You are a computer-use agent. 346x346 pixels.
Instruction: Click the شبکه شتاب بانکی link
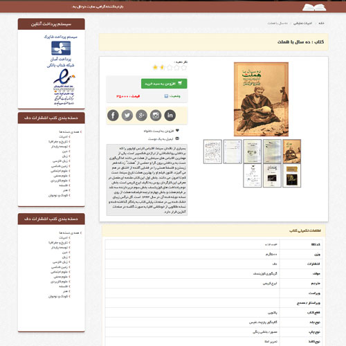coord(61,66)
